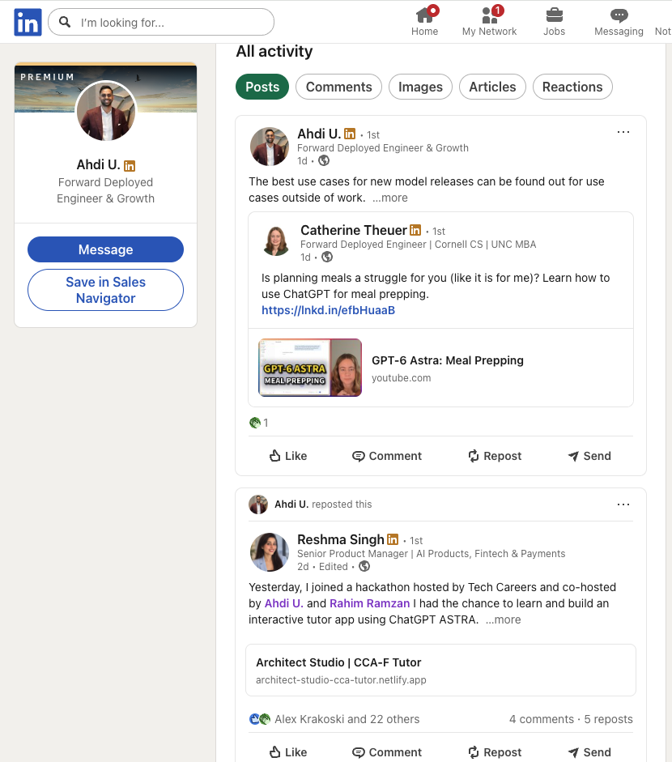
Task: Open Architect Studio CCA-F Tutor link card
Action: pos(440,670)
